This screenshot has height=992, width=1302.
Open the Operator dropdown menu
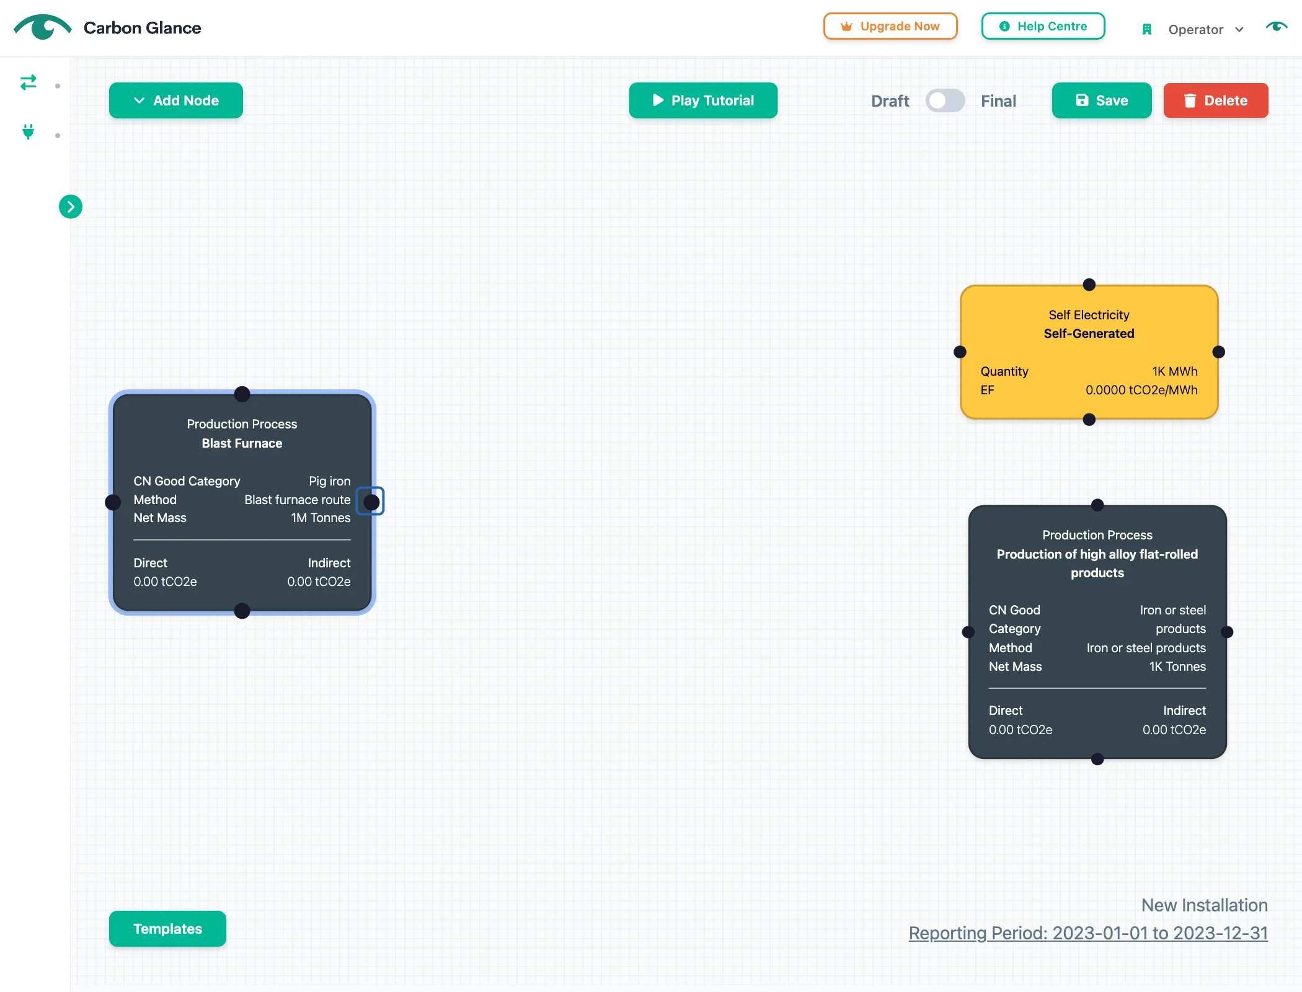click(x=1206, y=29)
